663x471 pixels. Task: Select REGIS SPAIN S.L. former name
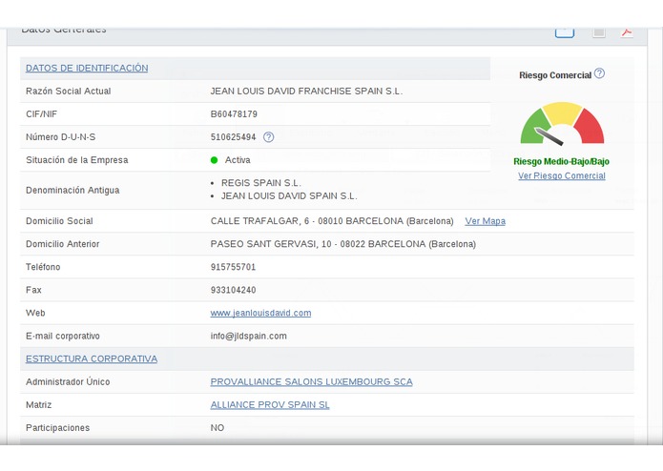(x=260, y=183)
